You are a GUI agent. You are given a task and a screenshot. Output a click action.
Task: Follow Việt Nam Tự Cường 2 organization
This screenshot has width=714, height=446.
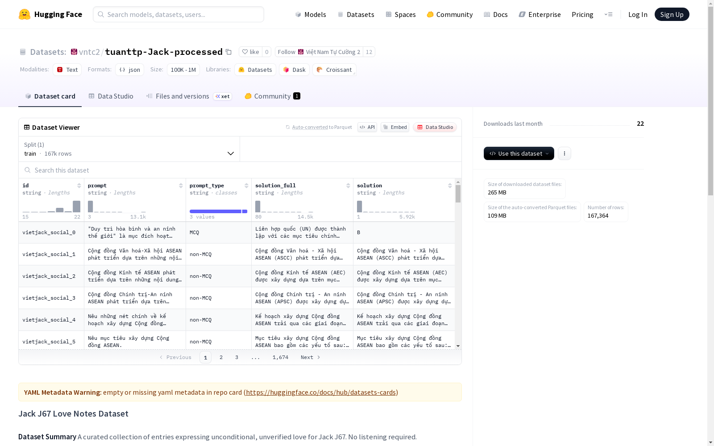pyautogui.click(x=319, y=52)
